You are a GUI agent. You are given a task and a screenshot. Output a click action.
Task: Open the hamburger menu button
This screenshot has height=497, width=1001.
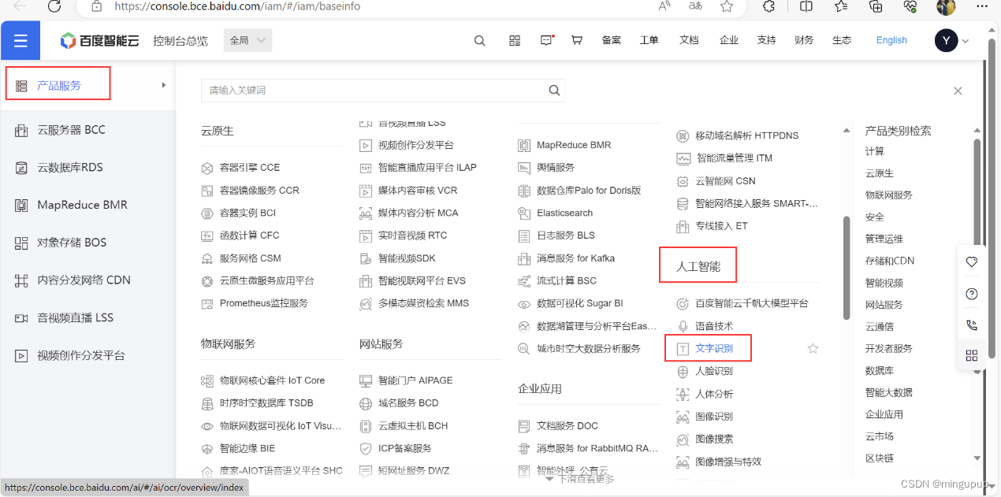20,41
